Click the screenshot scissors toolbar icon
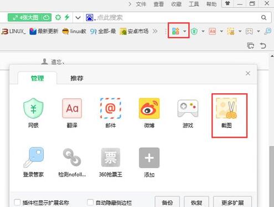The width and height of the screenshot is (274, 207). 231,31
